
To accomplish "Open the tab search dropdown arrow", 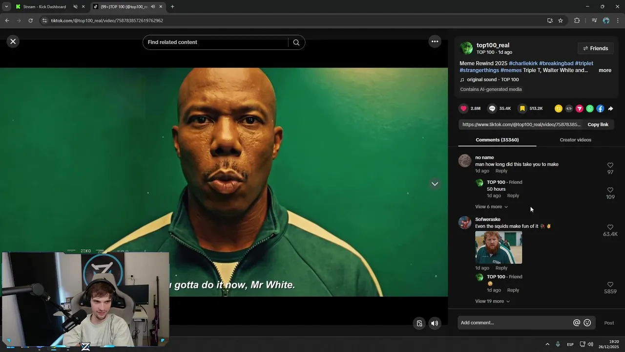I will (x=6, y=7).
